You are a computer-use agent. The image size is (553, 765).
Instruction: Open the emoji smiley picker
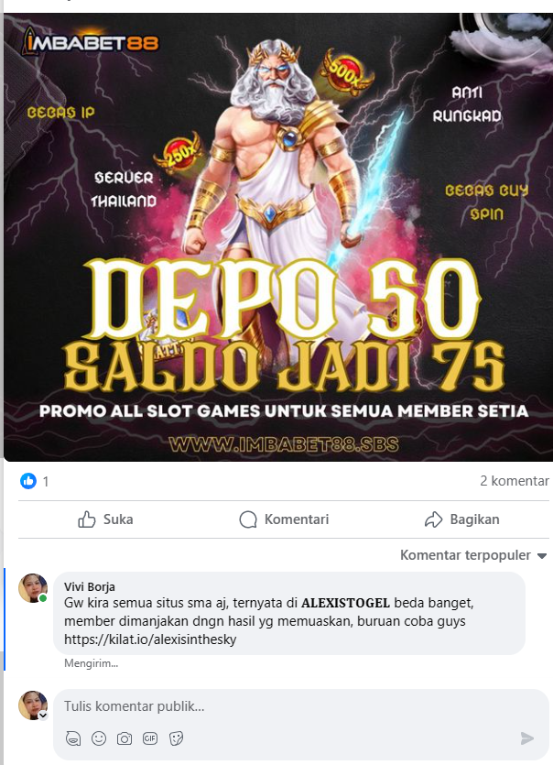coord(99,738)
